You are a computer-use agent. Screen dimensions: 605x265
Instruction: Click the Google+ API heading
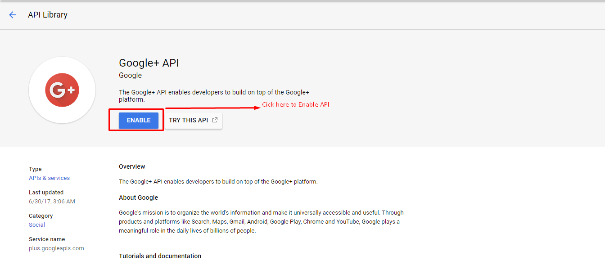tap(149, 63)
